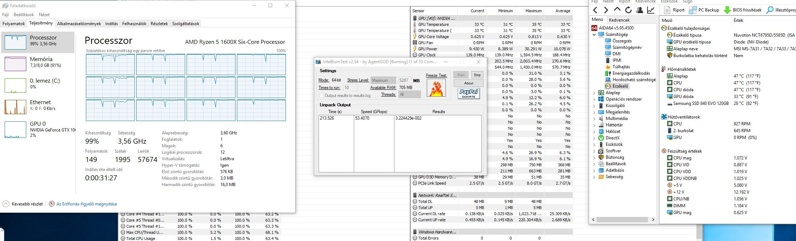Click Hűtőventilátorok fan icon in AIDA64

[x=664, y=117]
